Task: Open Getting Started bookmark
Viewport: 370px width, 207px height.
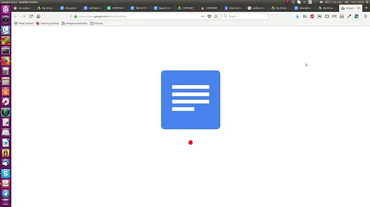Action: [47, 23]
